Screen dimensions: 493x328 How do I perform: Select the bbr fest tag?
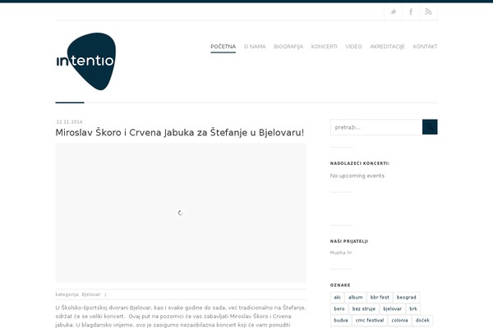(380, 297)
